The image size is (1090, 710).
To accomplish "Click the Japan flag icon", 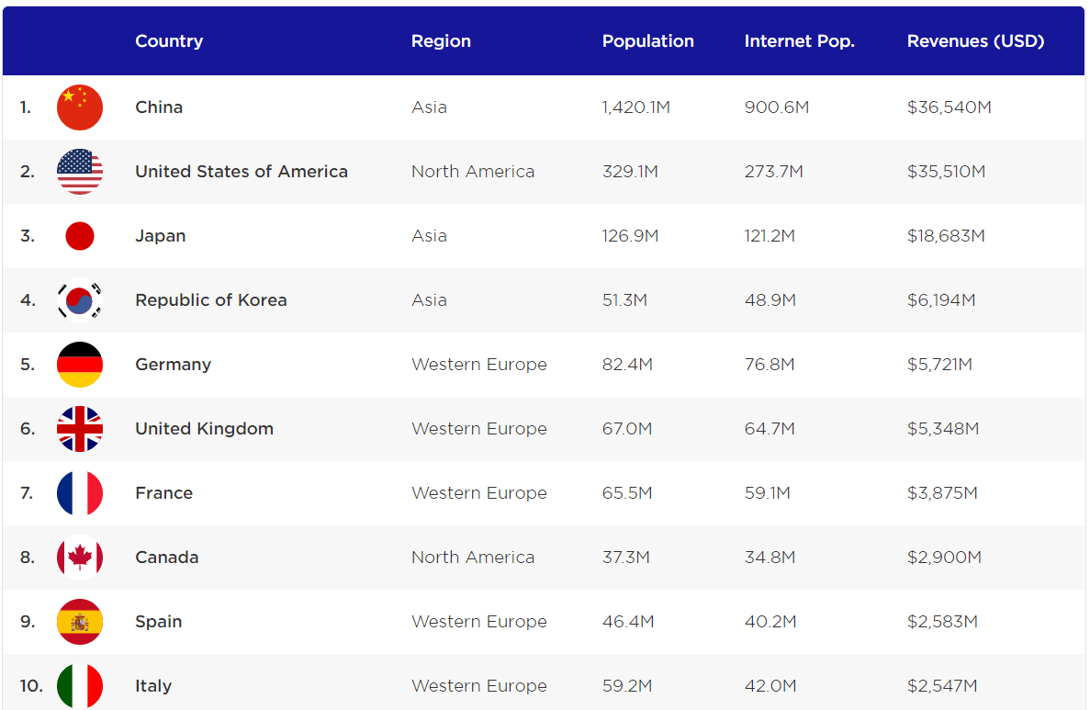I will pyautogui.click(x=80, y=236).
